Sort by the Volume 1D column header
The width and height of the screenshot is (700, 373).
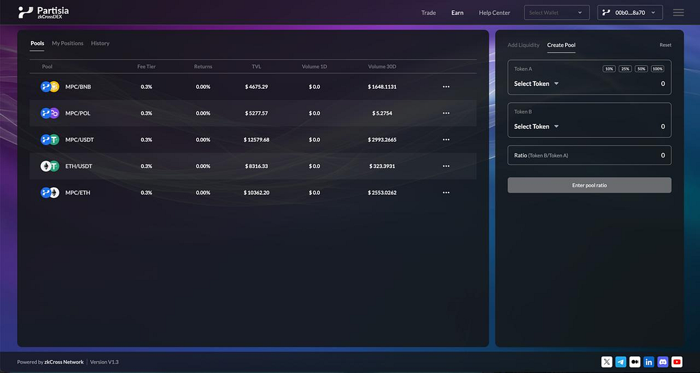[314, 66]
